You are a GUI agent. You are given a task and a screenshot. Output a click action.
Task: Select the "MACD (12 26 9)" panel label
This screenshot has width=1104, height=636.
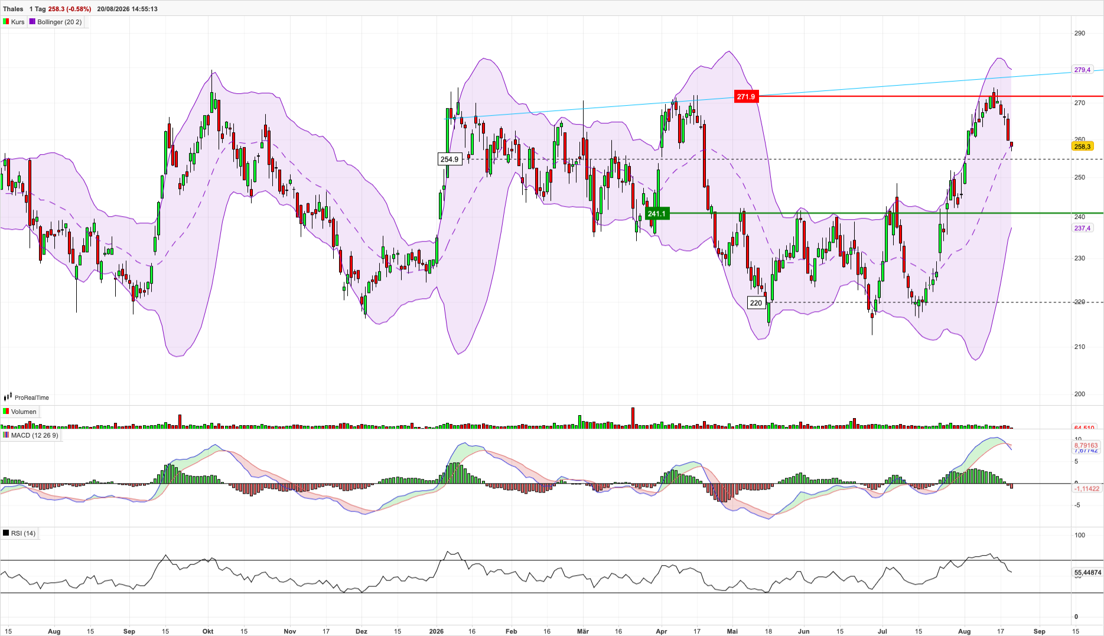coord(35,435)
